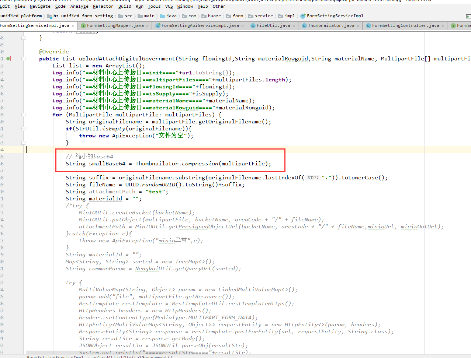Click the package icon beside impl breadcrumb
This screenshot has height=358, width=471.
click(x=281, y=16)
